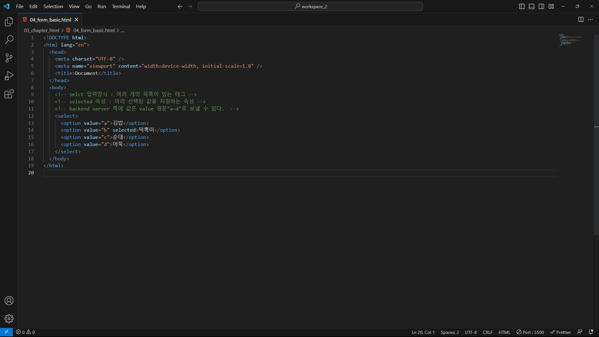This screenshot has width=599, height=337.
Task: Toggle primary side bar visibility
Action: [x=522, y=7]
